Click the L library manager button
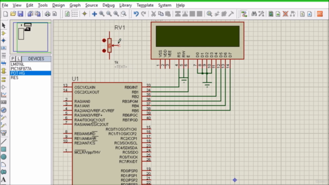The image size is (329, 185). tap(19, 59)
